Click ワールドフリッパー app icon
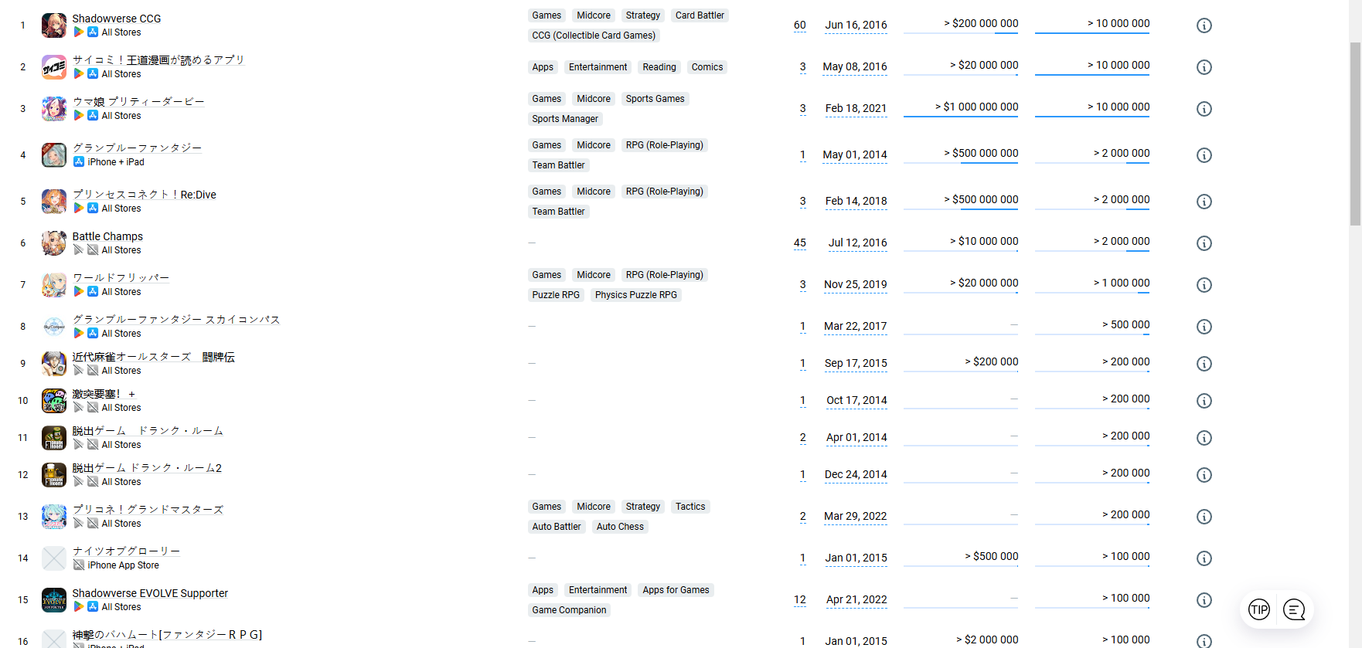This screenshot has width=1362, height=648. point(54,285)
